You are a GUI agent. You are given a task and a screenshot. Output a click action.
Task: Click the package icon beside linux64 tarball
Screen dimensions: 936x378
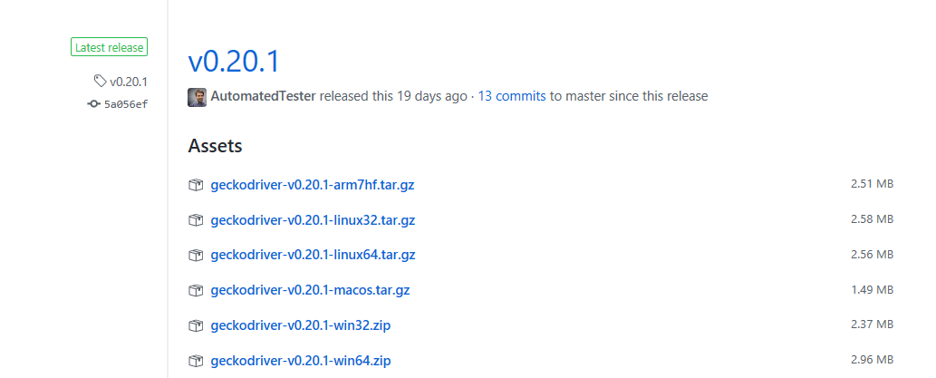click(x=195, y=256)
